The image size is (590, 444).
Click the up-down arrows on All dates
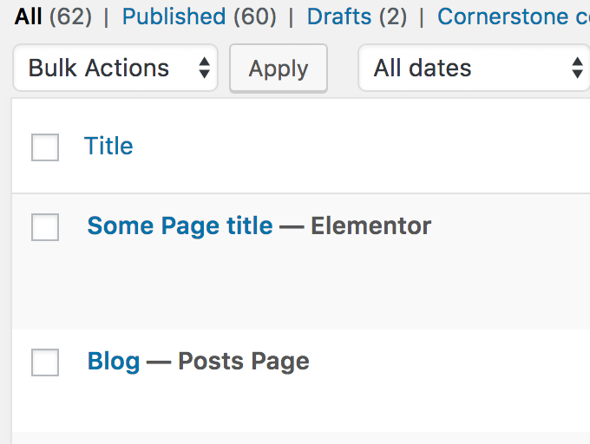[577, 68]
